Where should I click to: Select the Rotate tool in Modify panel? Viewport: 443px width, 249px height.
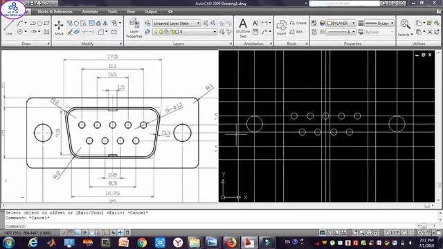[76, 23]
